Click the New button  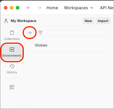tap(88, 21)
